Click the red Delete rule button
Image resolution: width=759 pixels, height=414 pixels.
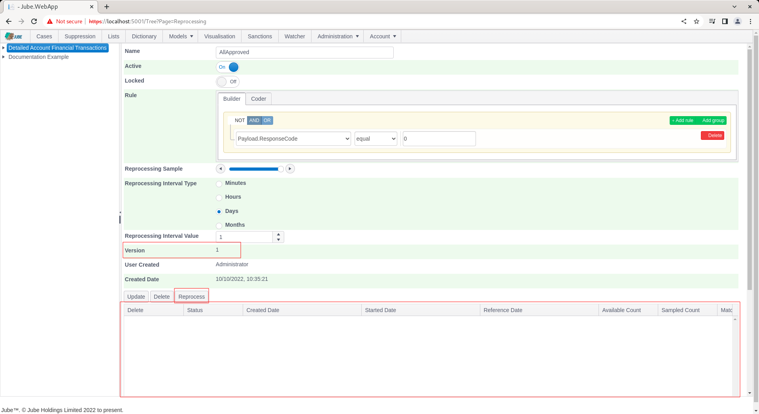(712, 135)
